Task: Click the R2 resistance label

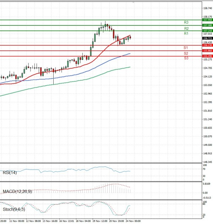Action: [186, 28]
